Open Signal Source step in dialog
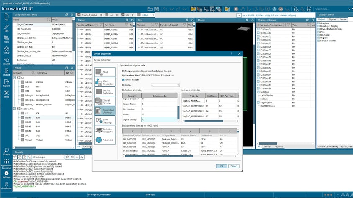This screenshot has width=353, height=198. click(105, 102)
